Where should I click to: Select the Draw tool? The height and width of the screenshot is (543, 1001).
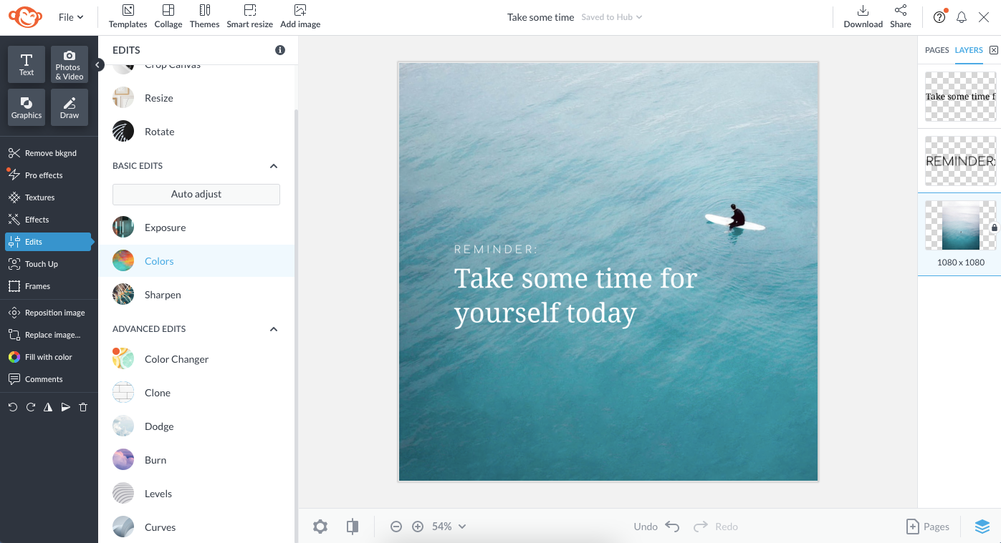(x=70, y=107)
